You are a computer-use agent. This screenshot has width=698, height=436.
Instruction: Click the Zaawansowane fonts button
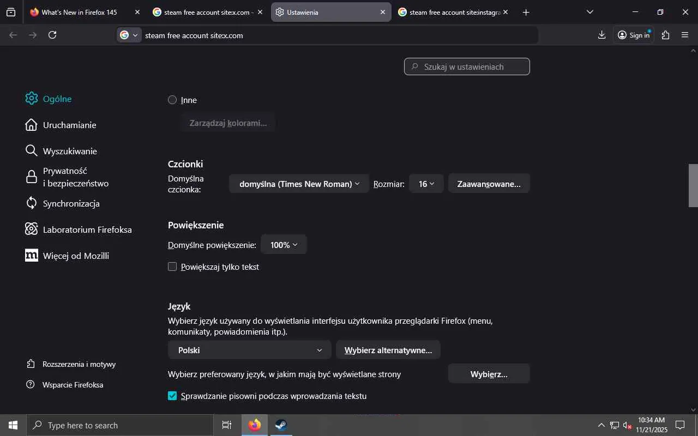tap(489, 184)
